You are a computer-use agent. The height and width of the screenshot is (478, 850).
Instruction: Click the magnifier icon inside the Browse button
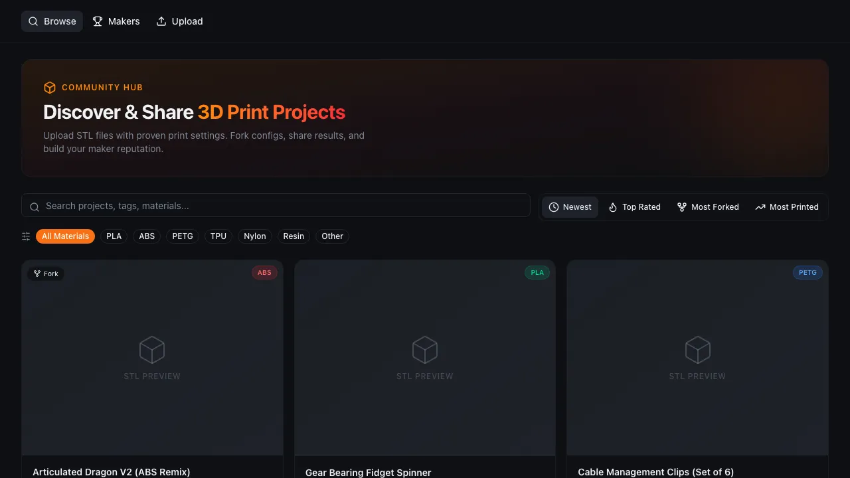click(x=33, y=21)
